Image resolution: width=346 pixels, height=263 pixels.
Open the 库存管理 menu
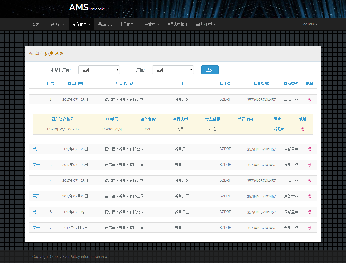point(81,24)
